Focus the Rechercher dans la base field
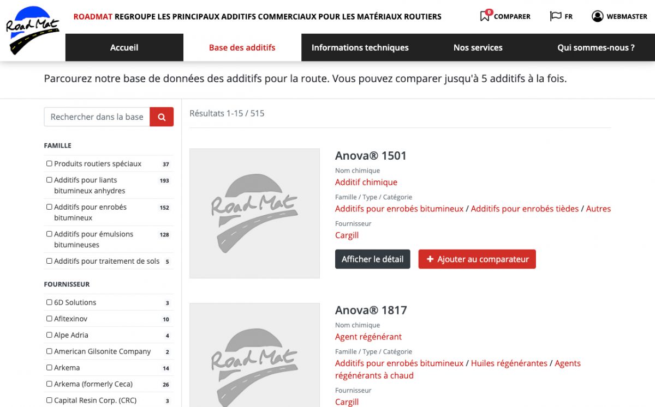Viewport: 655px width, 407px height. pyautogui.click(x=97, y=117)
